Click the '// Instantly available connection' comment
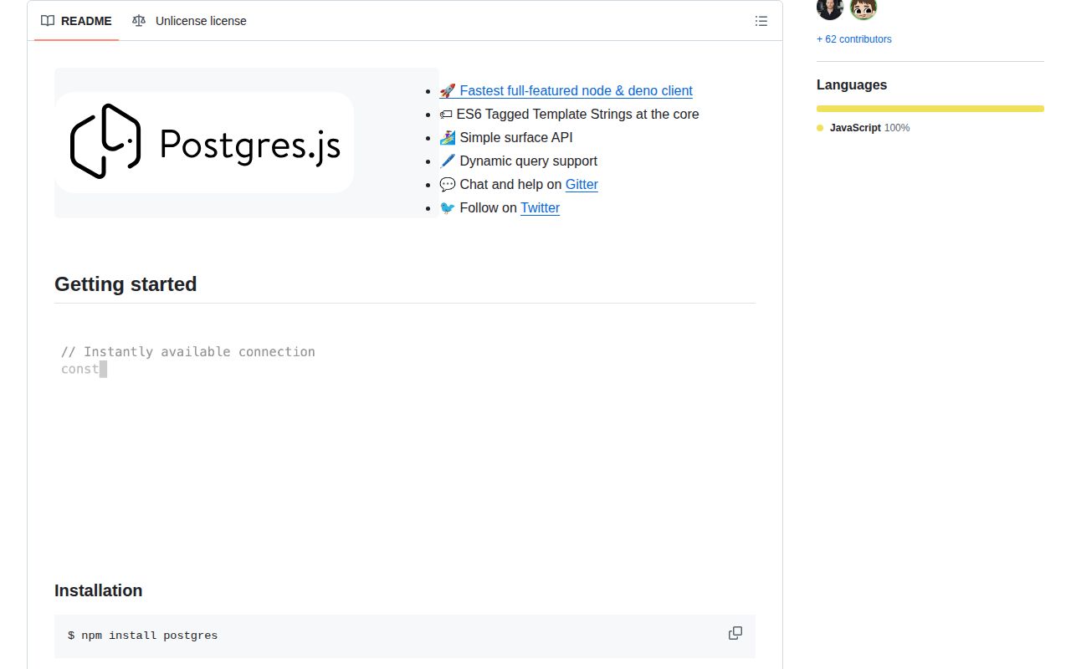Screen dimensions: 1071x669 click(x=188, y=351)
